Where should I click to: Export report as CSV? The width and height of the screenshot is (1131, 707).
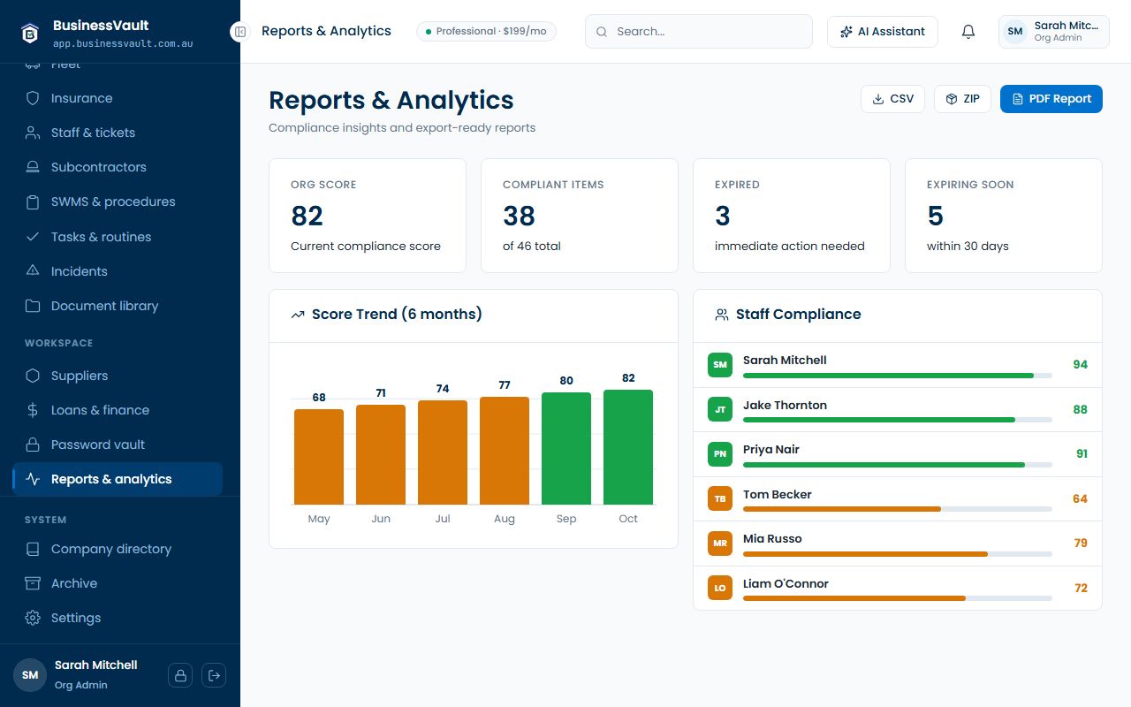[892, 99]
